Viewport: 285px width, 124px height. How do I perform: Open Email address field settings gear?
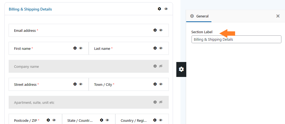point(155,30)
